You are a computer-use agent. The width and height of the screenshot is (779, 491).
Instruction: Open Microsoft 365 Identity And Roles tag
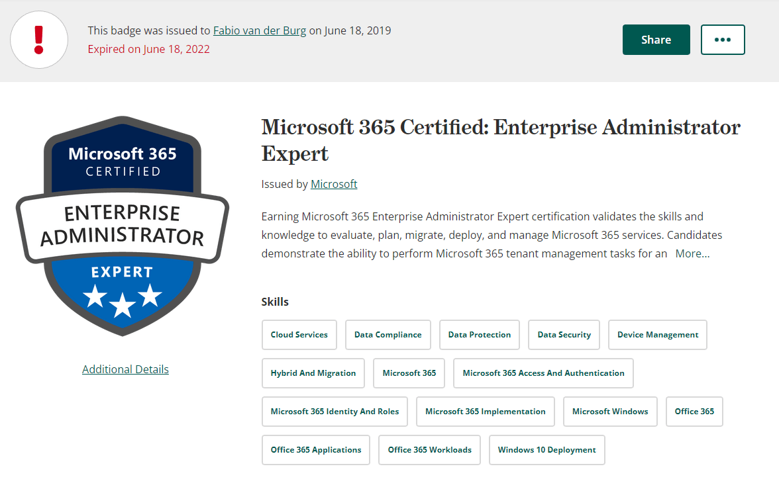pos(335,411)
